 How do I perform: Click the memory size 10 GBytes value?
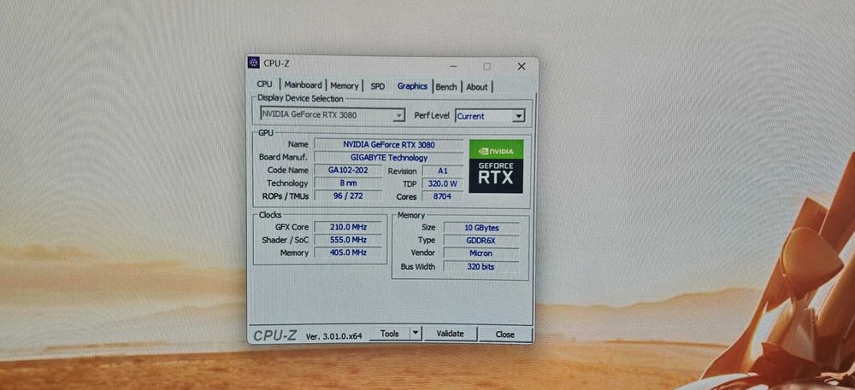(x=481, y=228)
